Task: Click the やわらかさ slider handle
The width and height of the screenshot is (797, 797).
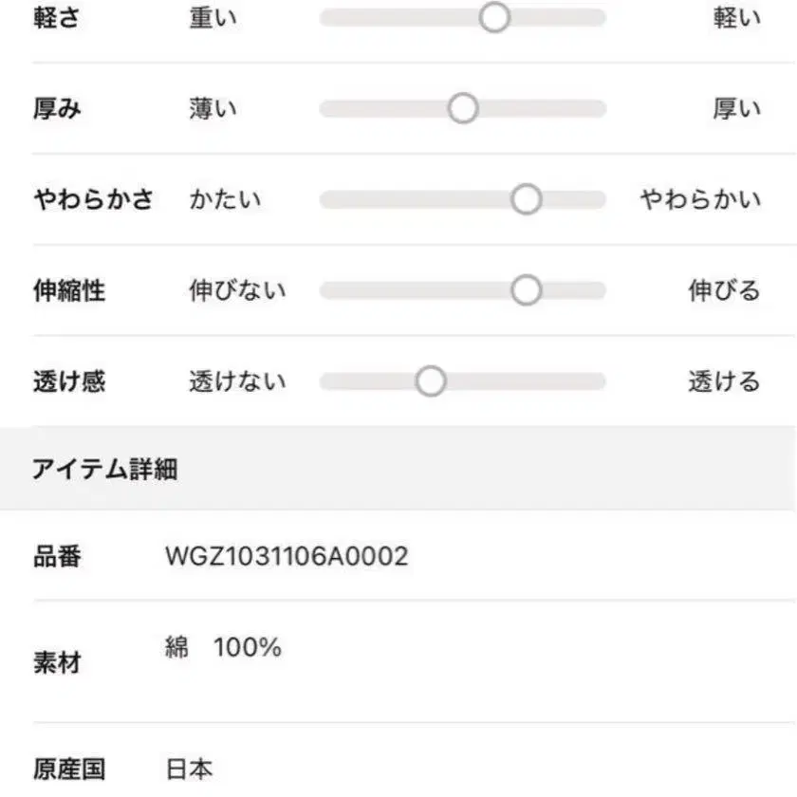Action: tap(526, 199)
